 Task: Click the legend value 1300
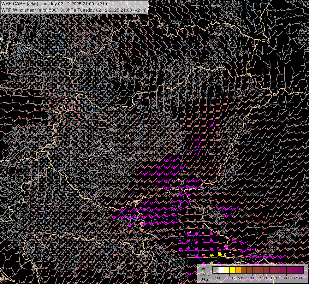click(286, 278)
